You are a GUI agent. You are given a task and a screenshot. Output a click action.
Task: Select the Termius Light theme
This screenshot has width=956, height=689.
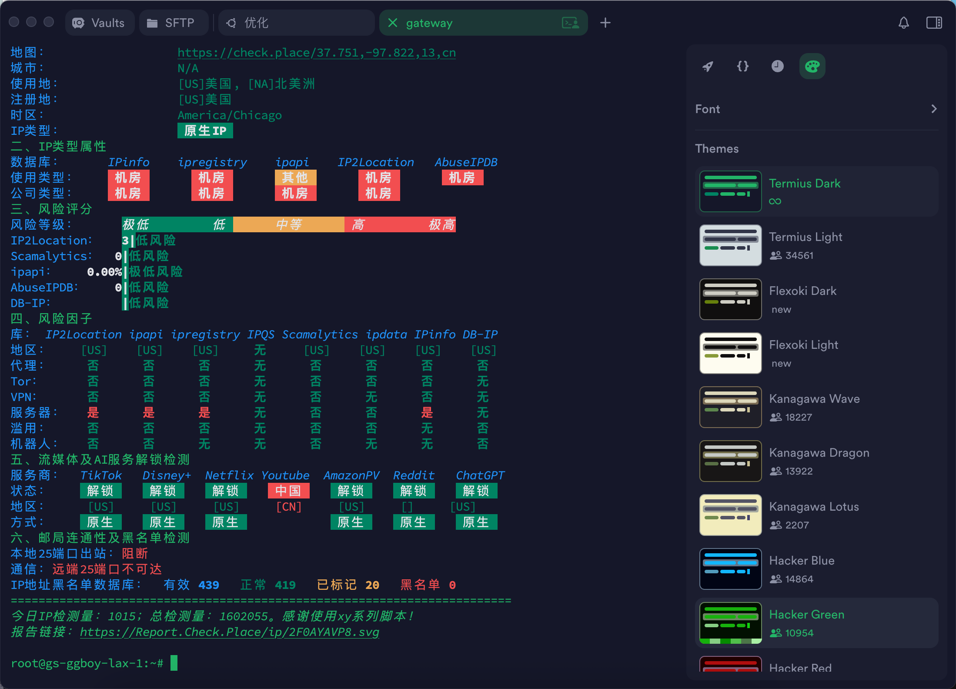(x=816, y=245)
